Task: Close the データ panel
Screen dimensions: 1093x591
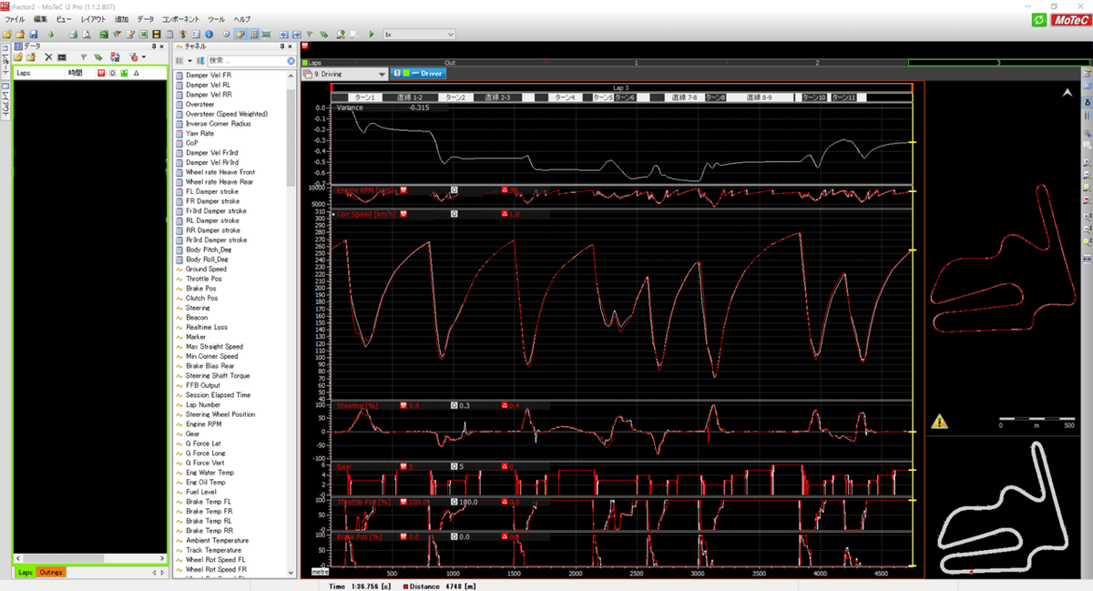Action: pos(162,46)
